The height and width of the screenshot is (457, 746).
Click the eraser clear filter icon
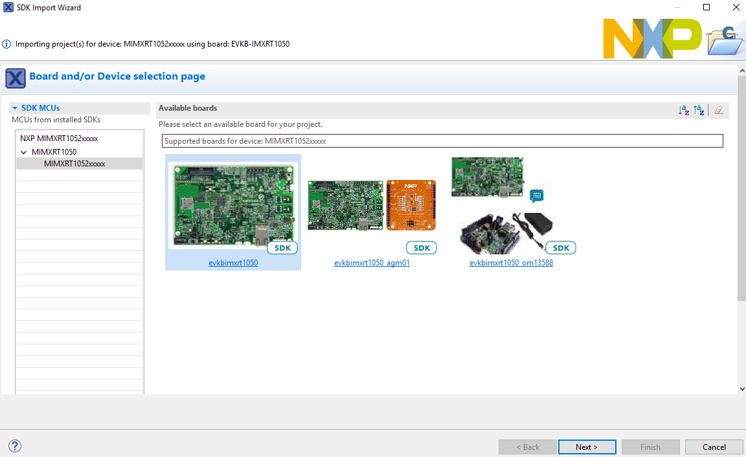coord(718,111)
